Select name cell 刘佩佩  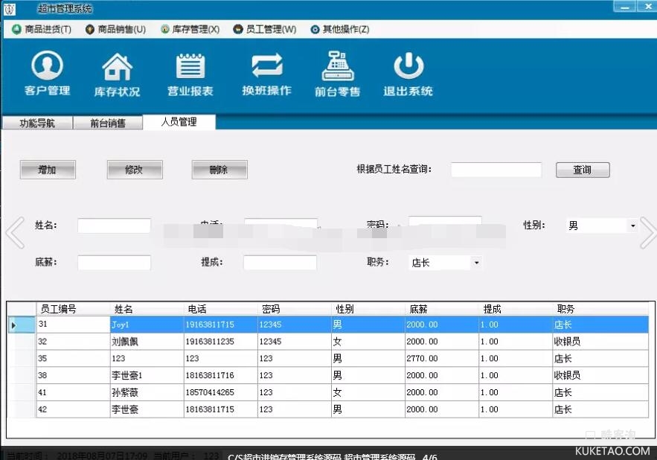coord(147,342)
